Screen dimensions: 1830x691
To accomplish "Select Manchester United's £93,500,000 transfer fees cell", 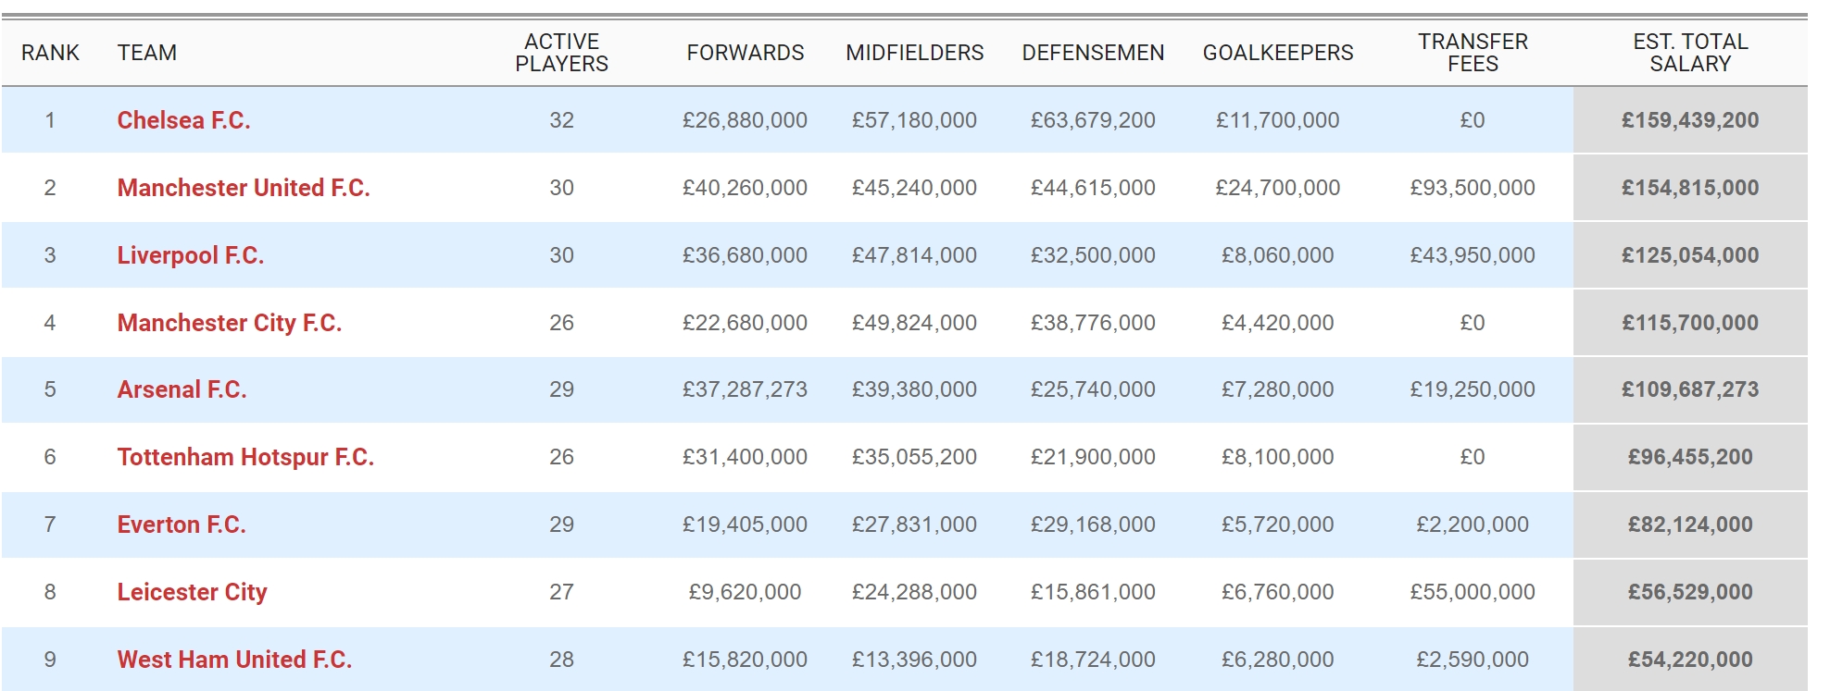I will [1473, 188].
